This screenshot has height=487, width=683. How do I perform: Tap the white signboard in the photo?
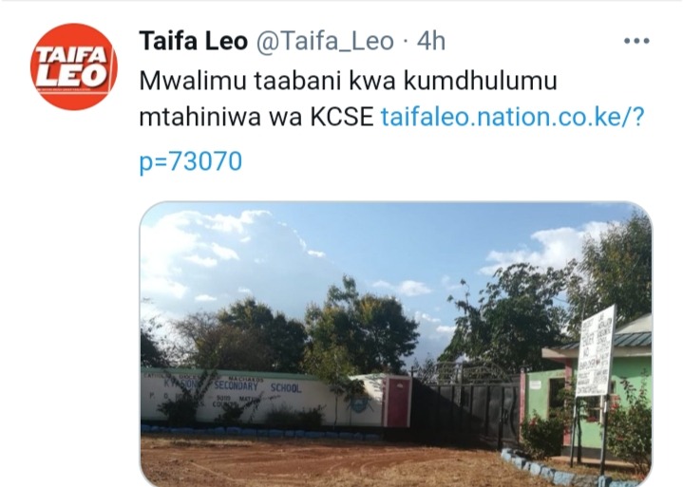tap(596, 351)
